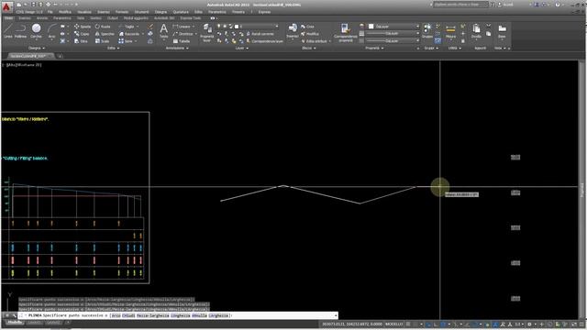Toggle MODELLO space in status bar
Image resolution: width=587 pixels, height=330 pixels.
pos(393,324)
